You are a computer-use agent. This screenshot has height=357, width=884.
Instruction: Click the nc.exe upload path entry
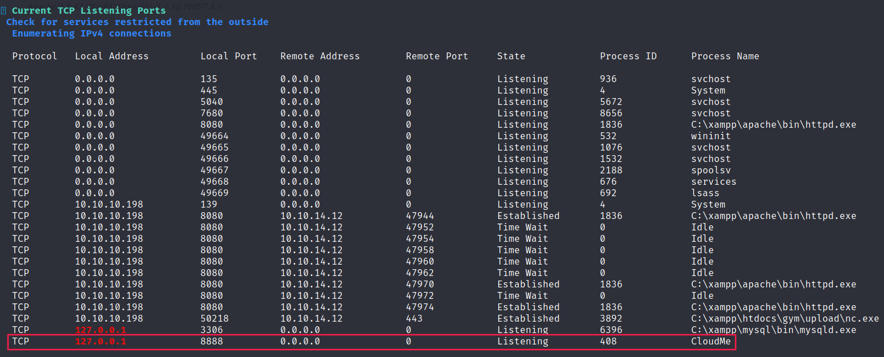tap(785, 319)
